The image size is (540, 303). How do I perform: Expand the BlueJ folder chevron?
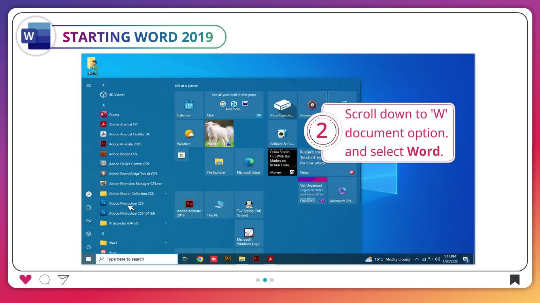tap(166, 243)
